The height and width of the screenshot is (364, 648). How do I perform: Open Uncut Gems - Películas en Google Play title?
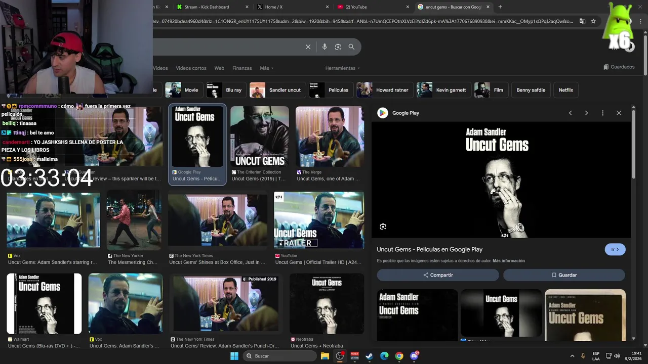click(x=429, y=249)
